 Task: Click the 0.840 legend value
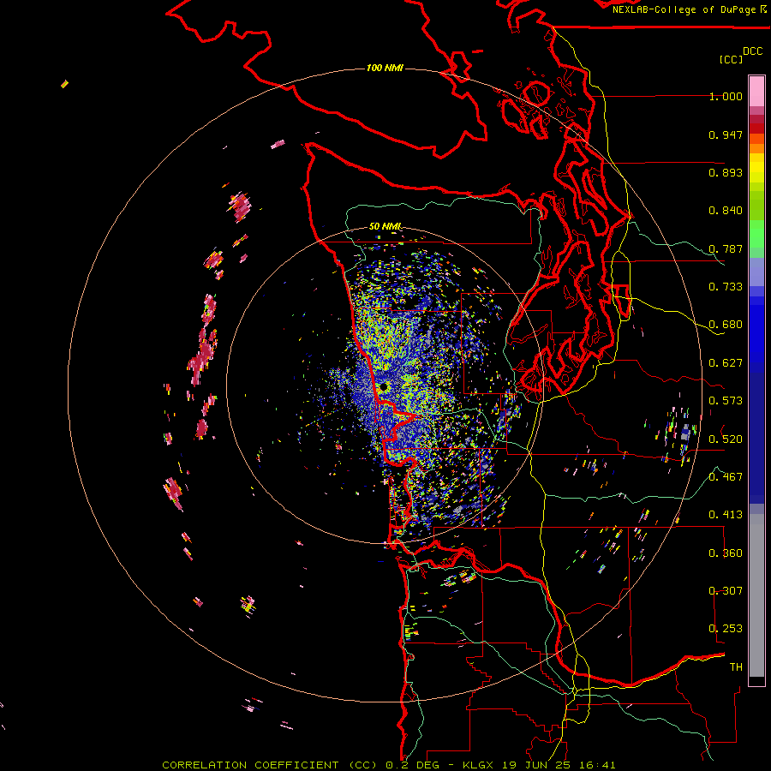coord(726,211)
